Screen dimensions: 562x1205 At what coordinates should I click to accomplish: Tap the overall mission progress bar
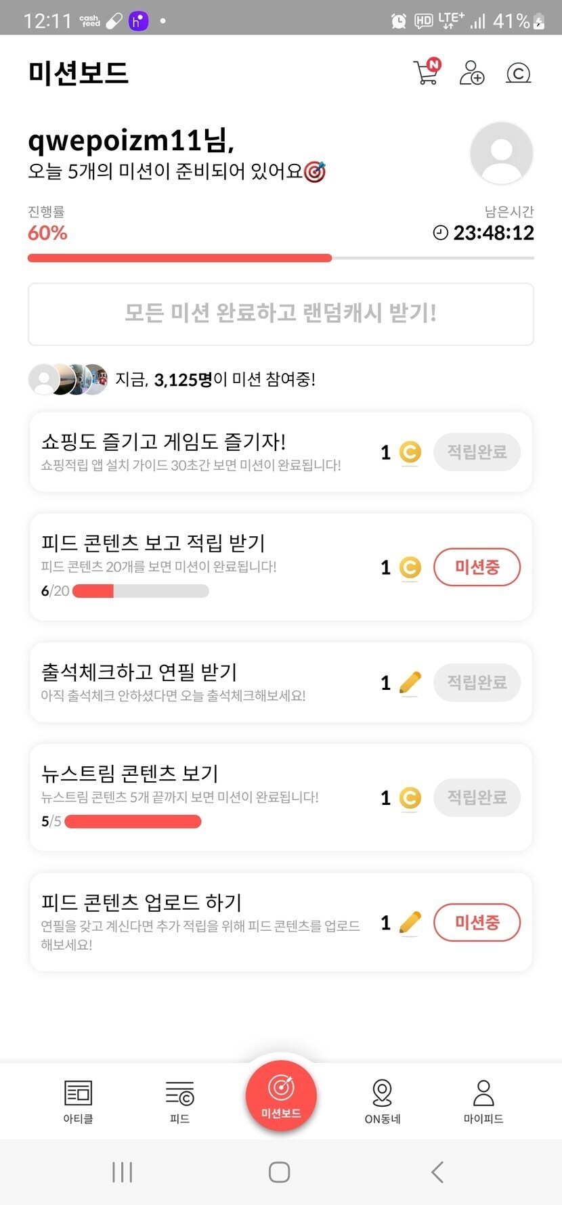point(280,258)
